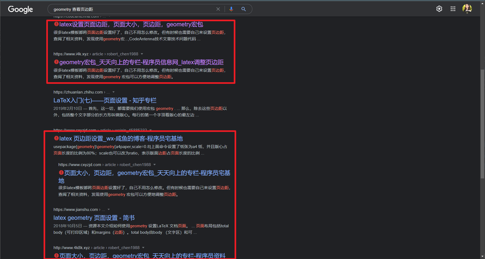Expand dropdown arrow next to i4k.xyz URL
The height and width of the screenshot is (259, 485).
point(142,54)
